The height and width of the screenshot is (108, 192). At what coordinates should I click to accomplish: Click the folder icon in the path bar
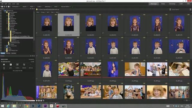(x=37, y=9)
